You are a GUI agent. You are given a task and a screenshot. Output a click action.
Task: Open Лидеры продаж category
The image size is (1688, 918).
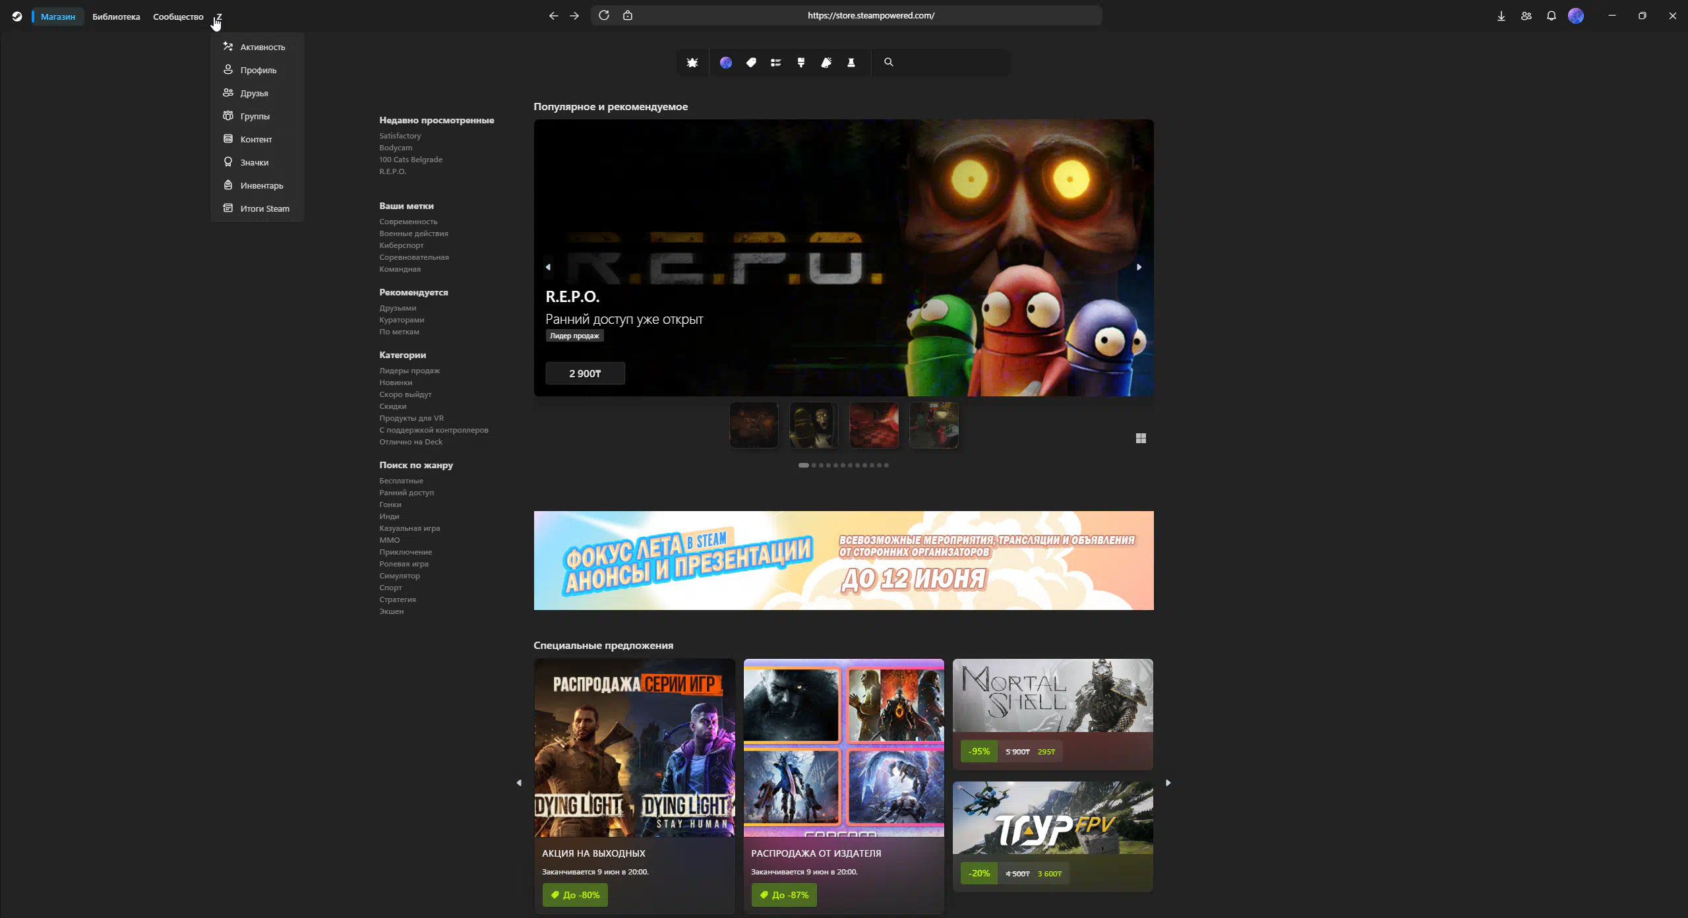409,371
